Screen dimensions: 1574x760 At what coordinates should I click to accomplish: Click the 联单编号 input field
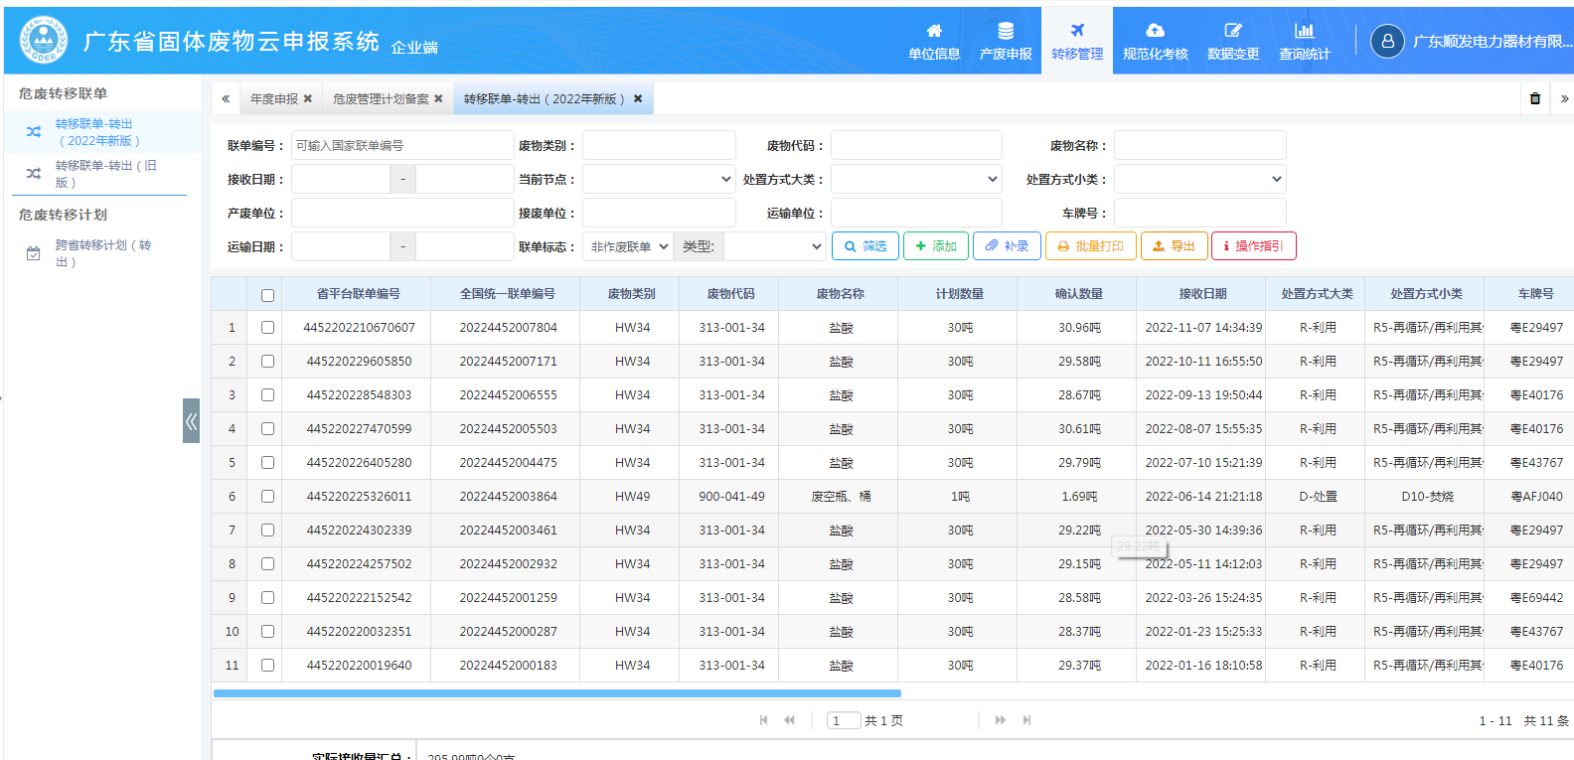(401, 146)
